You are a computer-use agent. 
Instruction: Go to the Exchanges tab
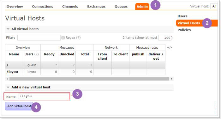point(96,7)
